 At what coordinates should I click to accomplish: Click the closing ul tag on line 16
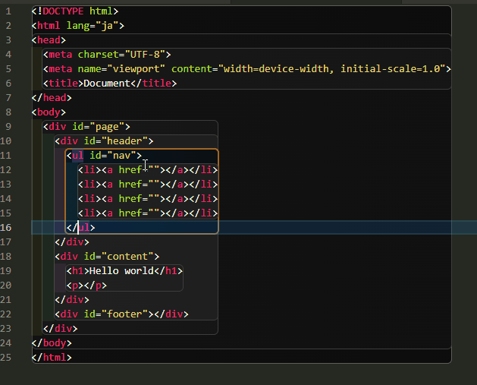tap(80, 227)
